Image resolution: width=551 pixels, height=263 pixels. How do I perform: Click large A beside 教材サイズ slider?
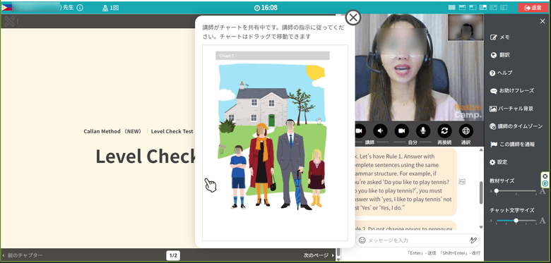543,191
